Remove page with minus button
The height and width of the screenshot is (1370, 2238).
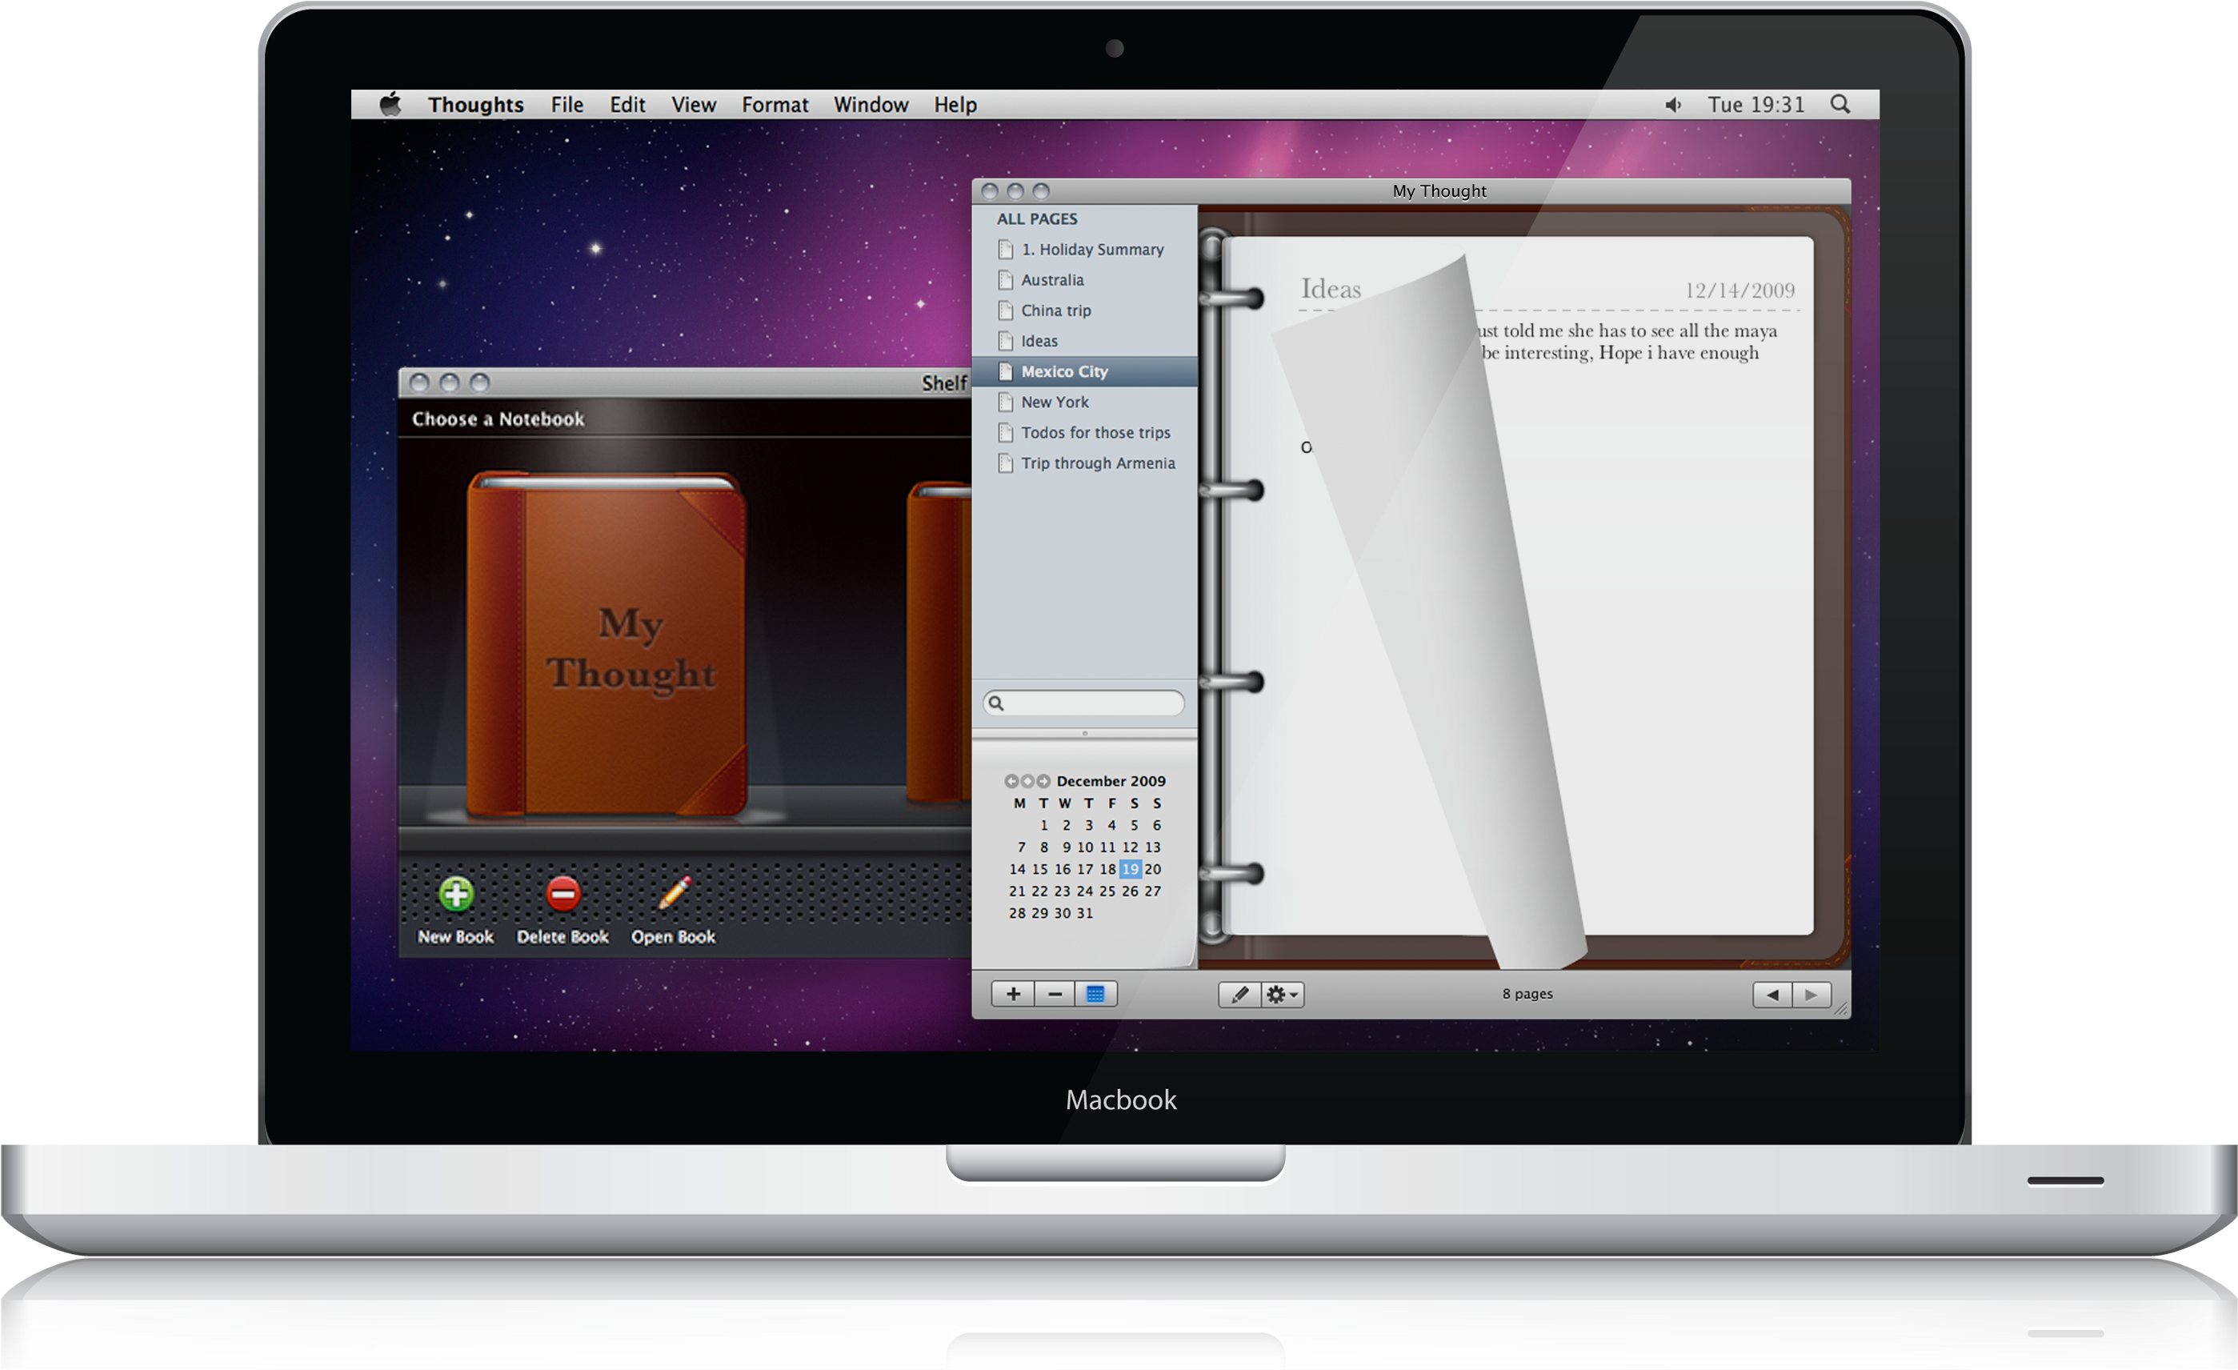pos(1055,995)
